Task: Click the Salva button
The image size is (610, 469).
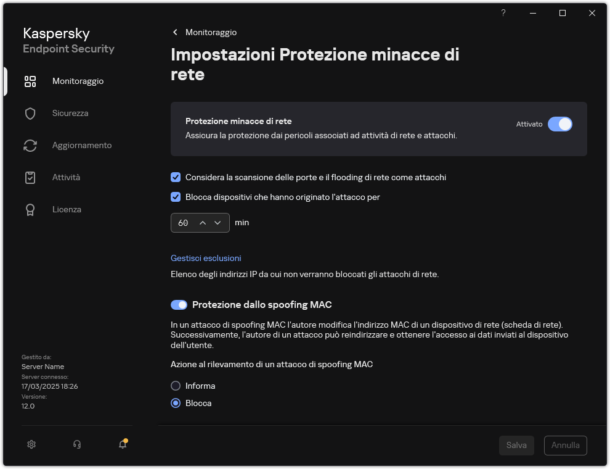Action: pyautogui.click(x=516, y=445)
